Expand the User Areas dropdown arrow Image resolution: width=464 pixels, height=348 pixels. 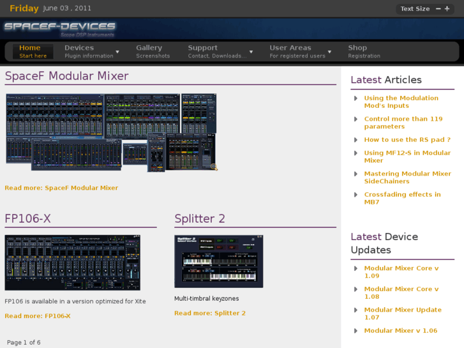click(329, 52)
